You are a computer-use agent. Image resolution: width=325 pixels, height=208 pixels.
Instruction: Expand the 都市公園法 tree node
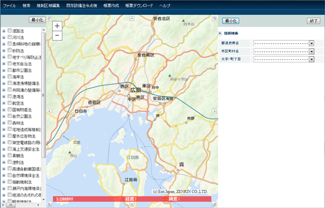[x=4, y=70]
